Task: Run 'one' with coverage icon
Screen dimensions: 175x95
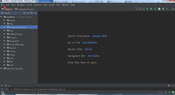Action: click(x=155, y=9)
